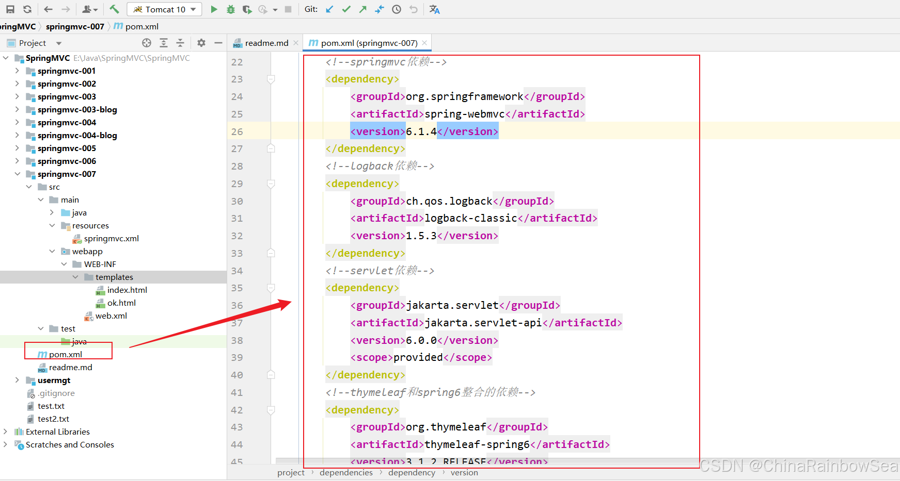Collapse the webapp folder
The image size is (900, 481).
(52, 251)
